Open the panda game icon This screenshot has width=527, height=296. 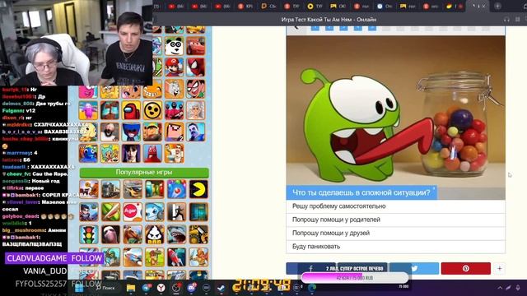pos(174,46)
